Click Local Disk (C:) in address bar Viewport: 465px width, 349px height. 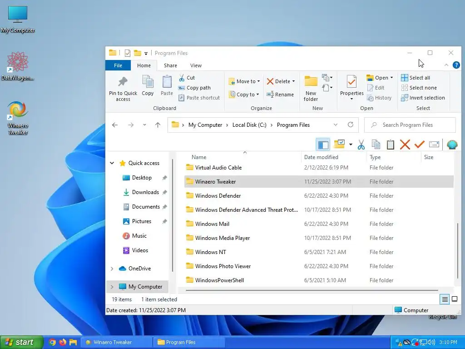(249, 125)
